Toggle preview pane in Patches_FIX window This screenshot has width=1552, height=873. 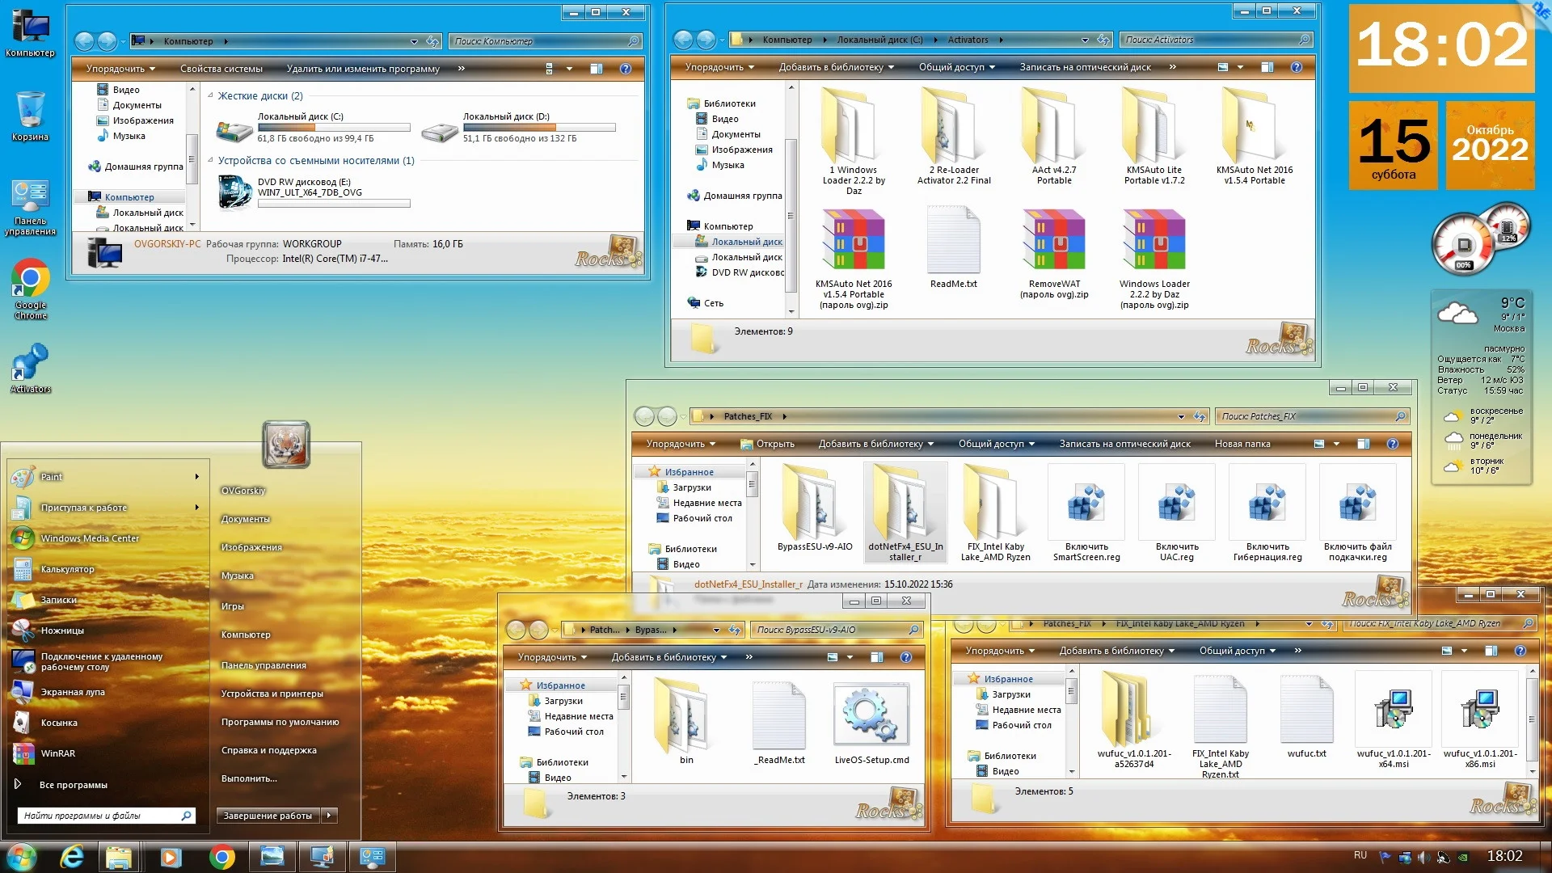pos(1363,444)
